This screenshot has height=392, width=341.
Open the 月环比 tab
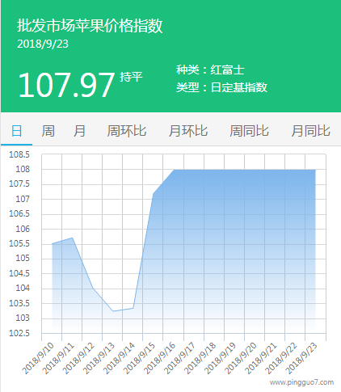[x=188, y=131]
